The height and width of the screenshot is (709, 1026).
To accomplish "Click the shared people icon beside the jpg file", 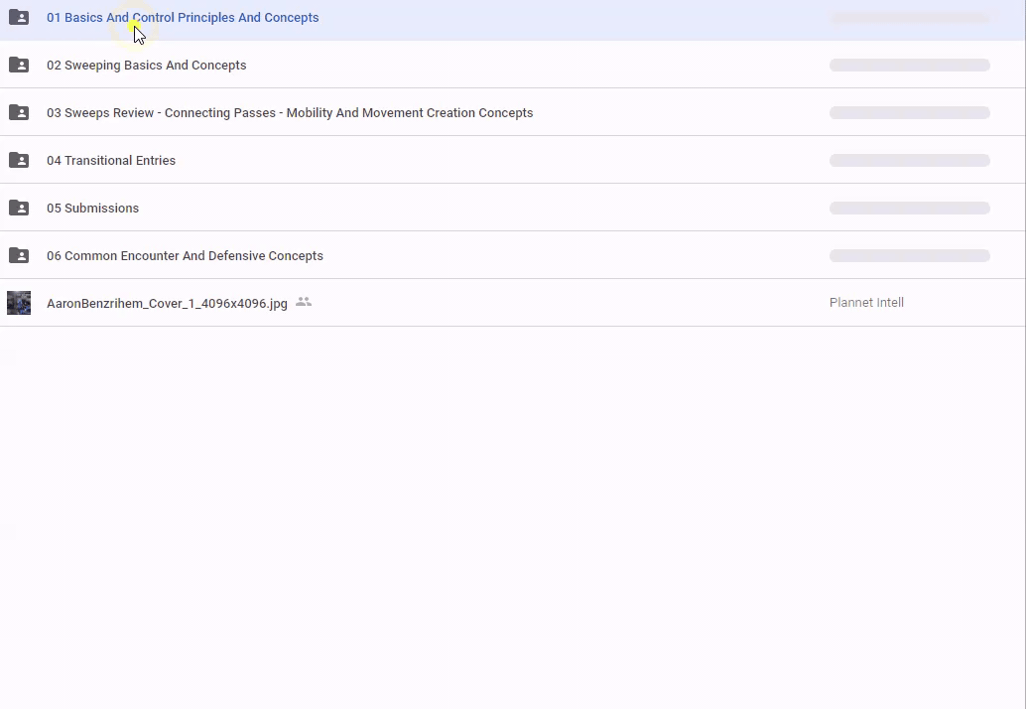I will [x=304, y=302].
